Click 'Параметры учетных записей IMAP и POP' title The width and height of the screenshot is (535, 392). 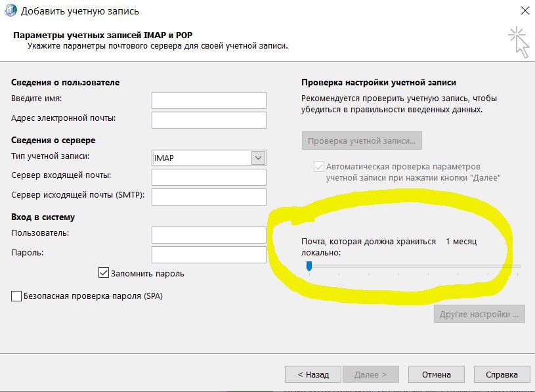tap(102, 35)
